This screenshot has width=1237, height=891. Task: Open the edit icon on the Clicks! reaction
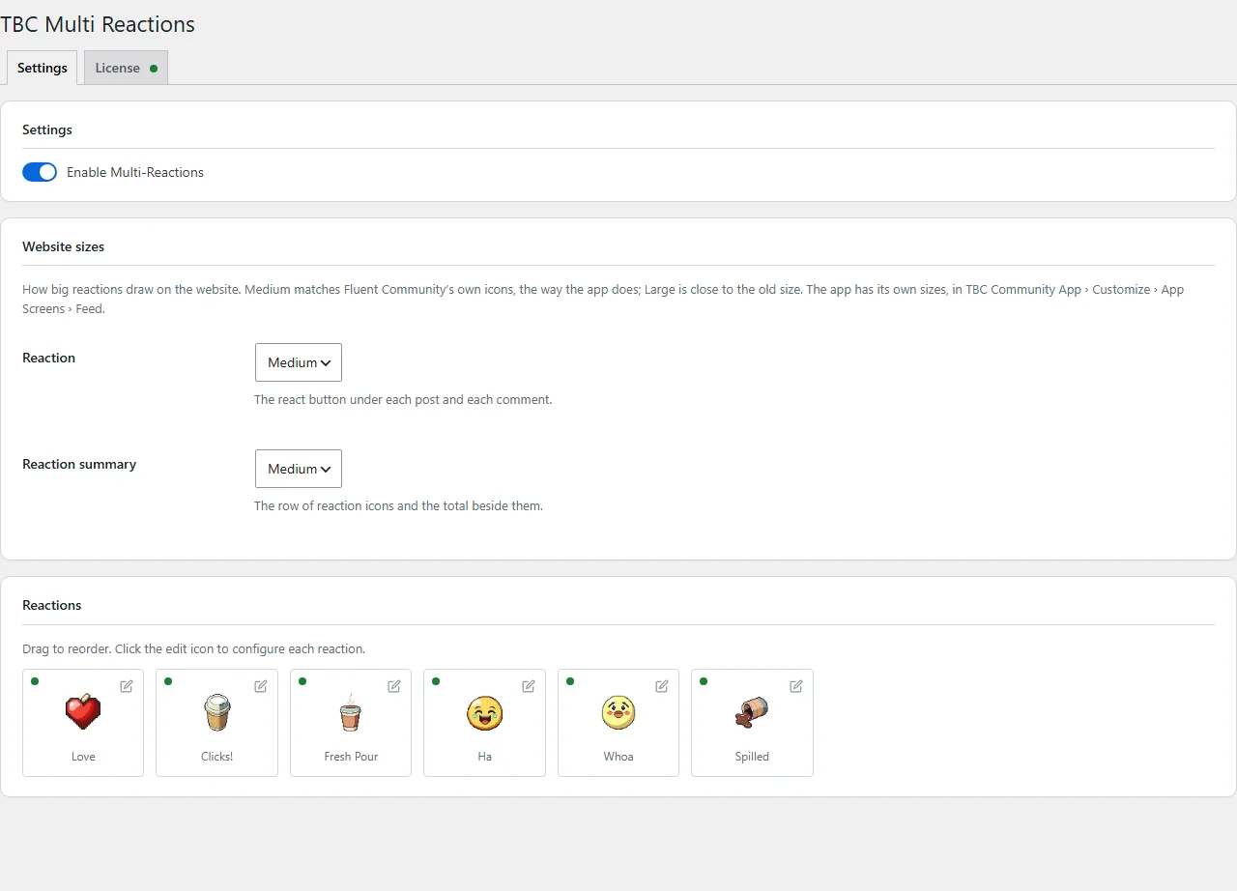[x=261, y=686]
